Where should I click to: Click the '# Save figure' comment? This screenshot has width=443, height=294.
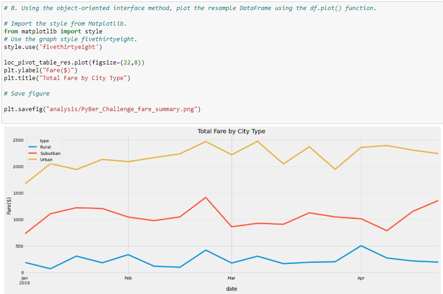(x=27, y=94)
